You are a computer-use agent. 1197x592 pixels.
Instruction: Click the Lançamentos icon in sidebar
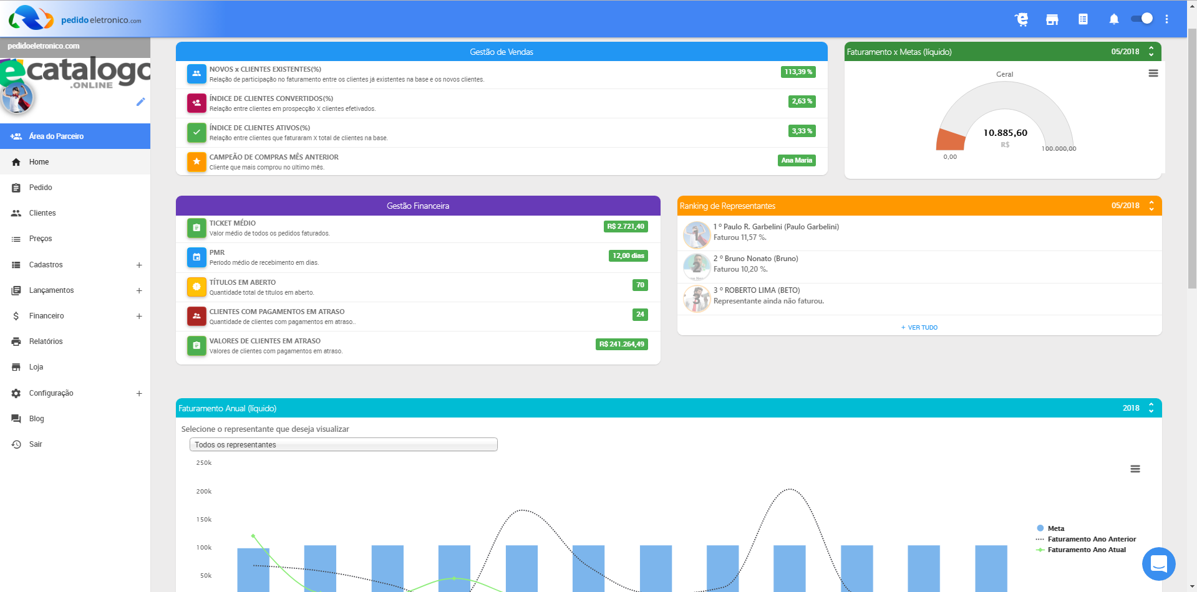pos(16,290)
